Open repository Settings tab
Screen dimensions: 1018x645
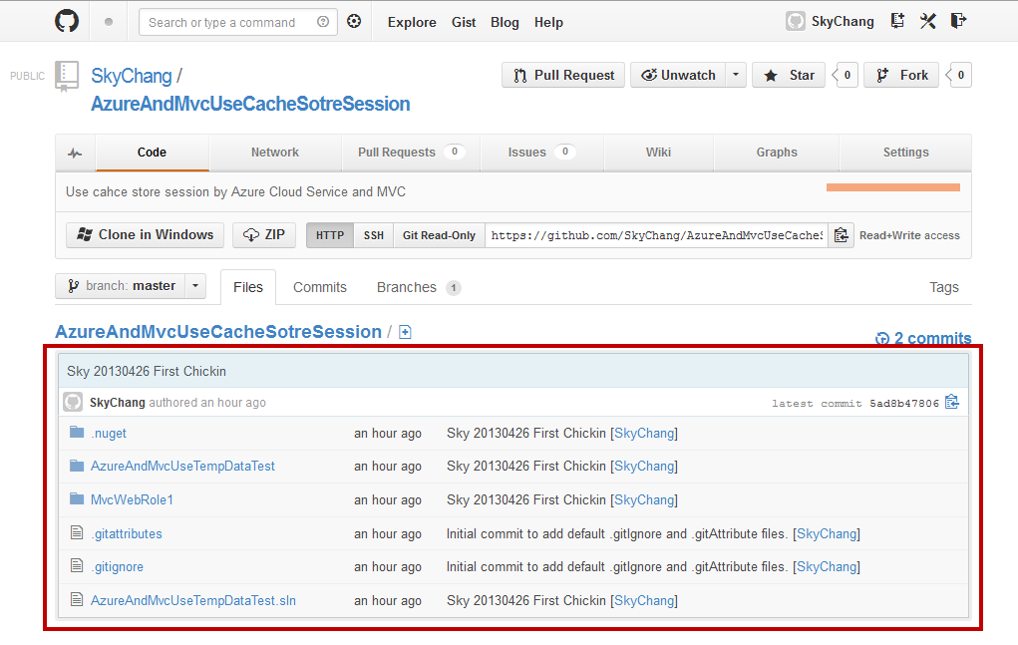pos(905,153)
